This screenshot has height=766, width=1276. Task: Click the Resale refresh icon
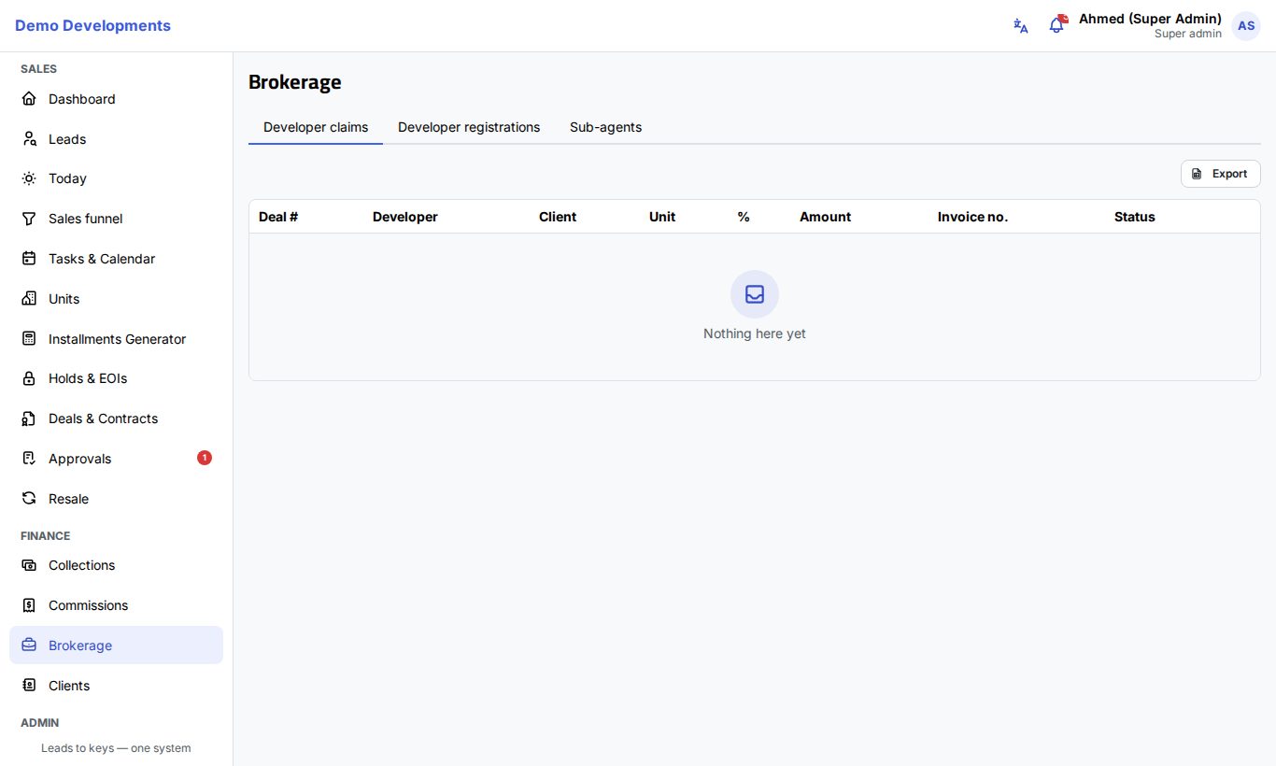click(x=29, y=499)
